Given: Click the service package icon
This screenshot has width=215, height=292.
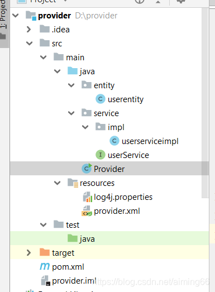Looking at the screenshot, I should pyautogui.click(x=87, y=113).
